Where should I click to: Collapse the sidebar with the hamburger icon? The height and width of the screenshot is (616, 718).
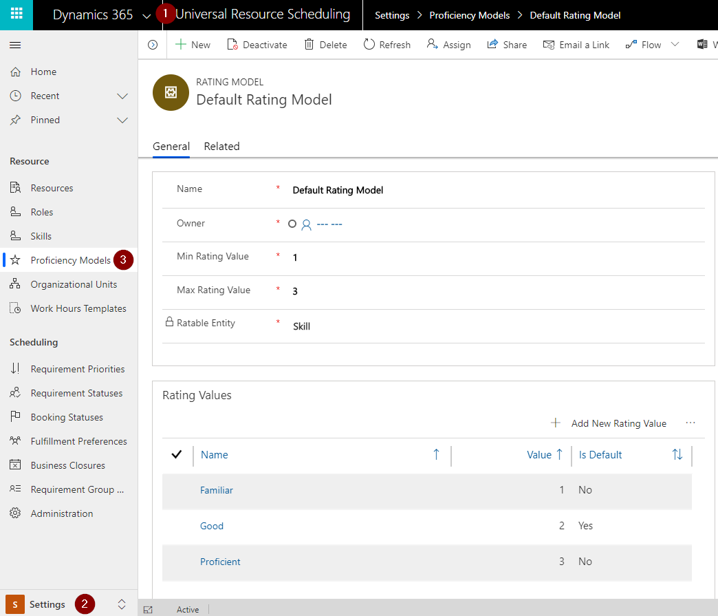[15, 45]
